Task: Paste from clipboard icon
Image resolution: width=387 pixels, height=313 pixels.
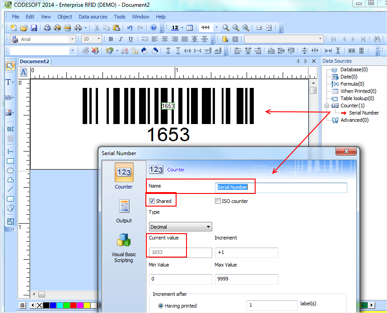Action: coord(116,28)
